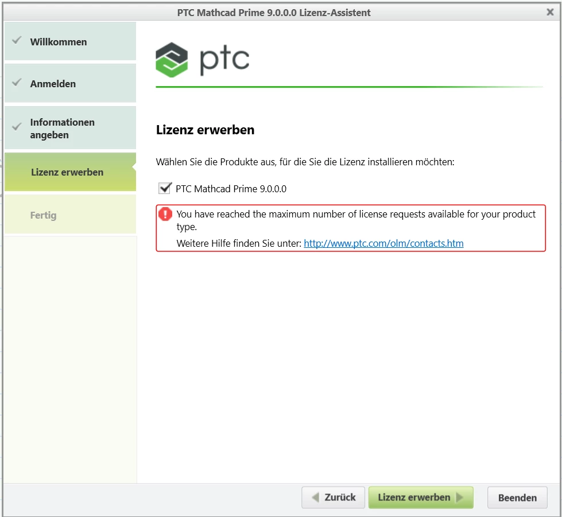Screen dimensions: 562x517
Task: Click the window title PTC Mathcad Prime Lizenz-Assistent
Action: (274, 13)
